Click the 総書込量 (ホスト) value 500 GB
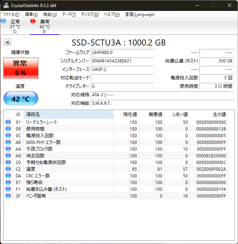Image resolution: width=238 pixels, height=244 pixels. pyautogui.click(x=217, y=61)
